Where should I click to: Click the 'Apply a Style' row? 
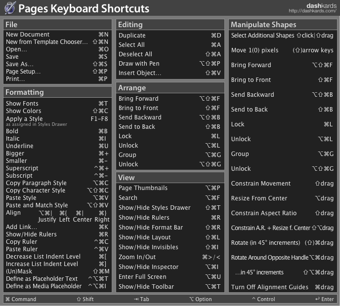[57, 118]
